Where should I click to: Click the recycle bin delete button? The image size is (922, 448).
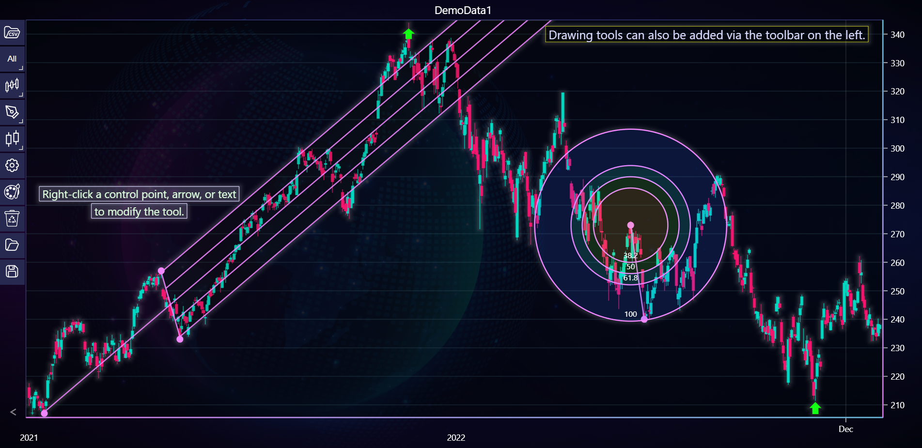tap(12, 218)
